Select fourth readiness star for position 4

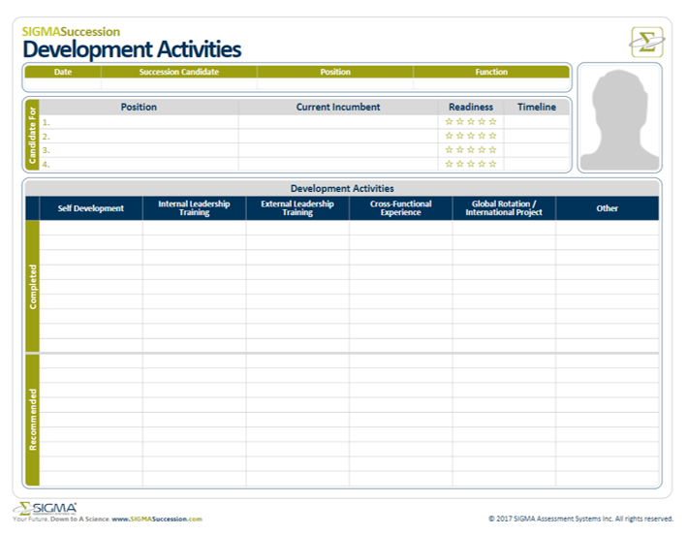pos(482,165)
